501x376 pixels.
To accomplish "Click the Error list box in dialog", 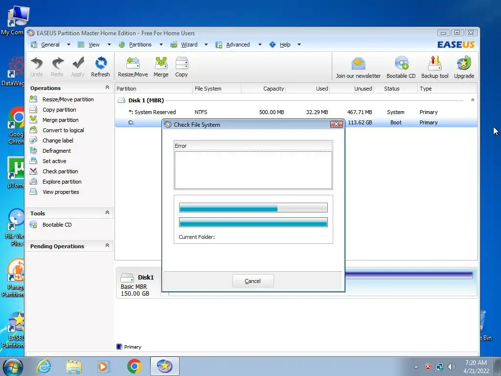I will (x=253, y=170).
